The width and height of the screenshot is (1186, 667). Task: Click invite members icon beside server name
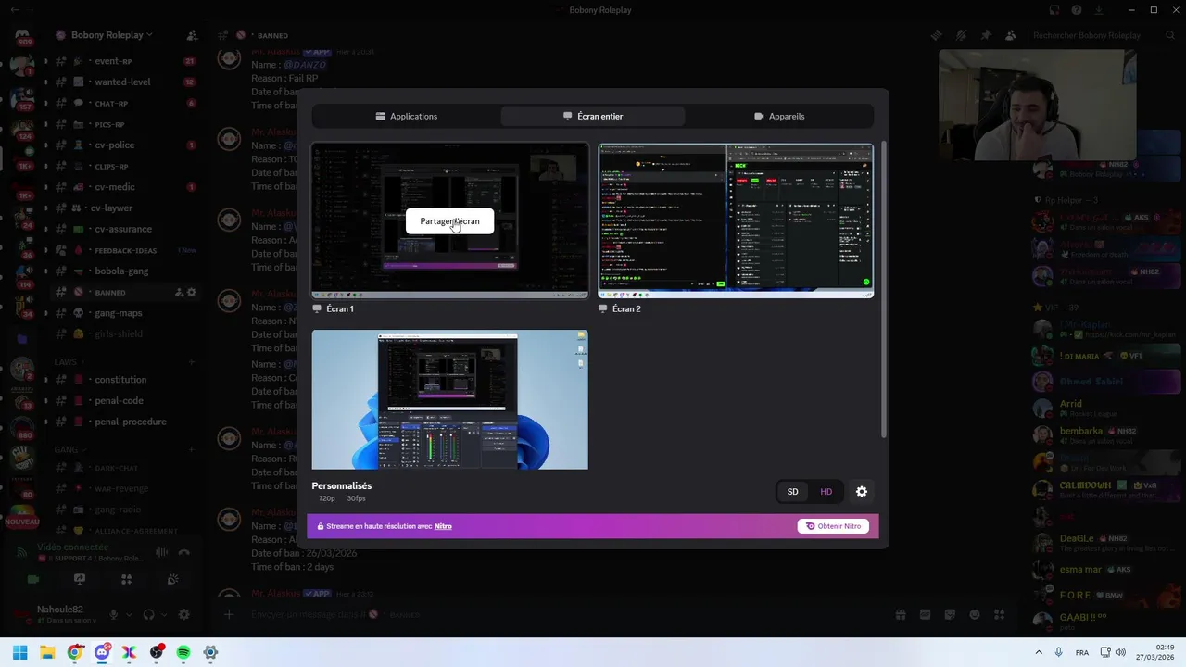(192, 35)
